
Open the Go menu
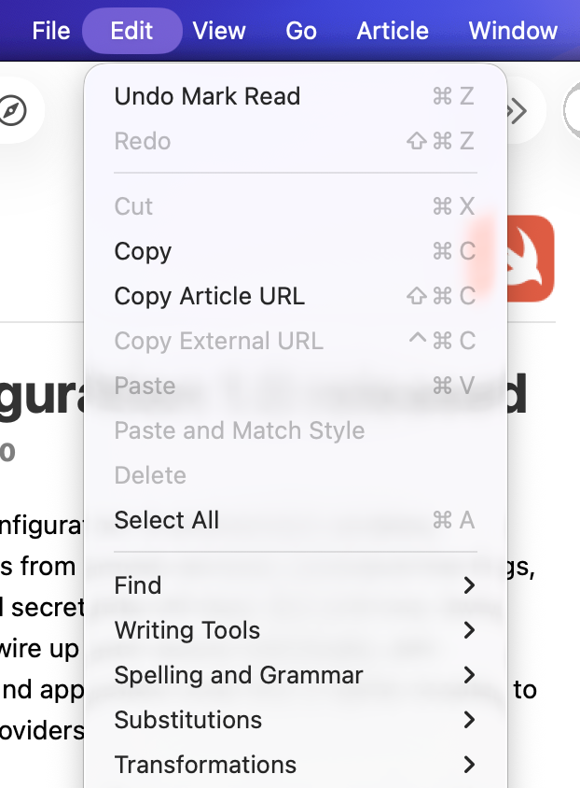pos(301,31)
